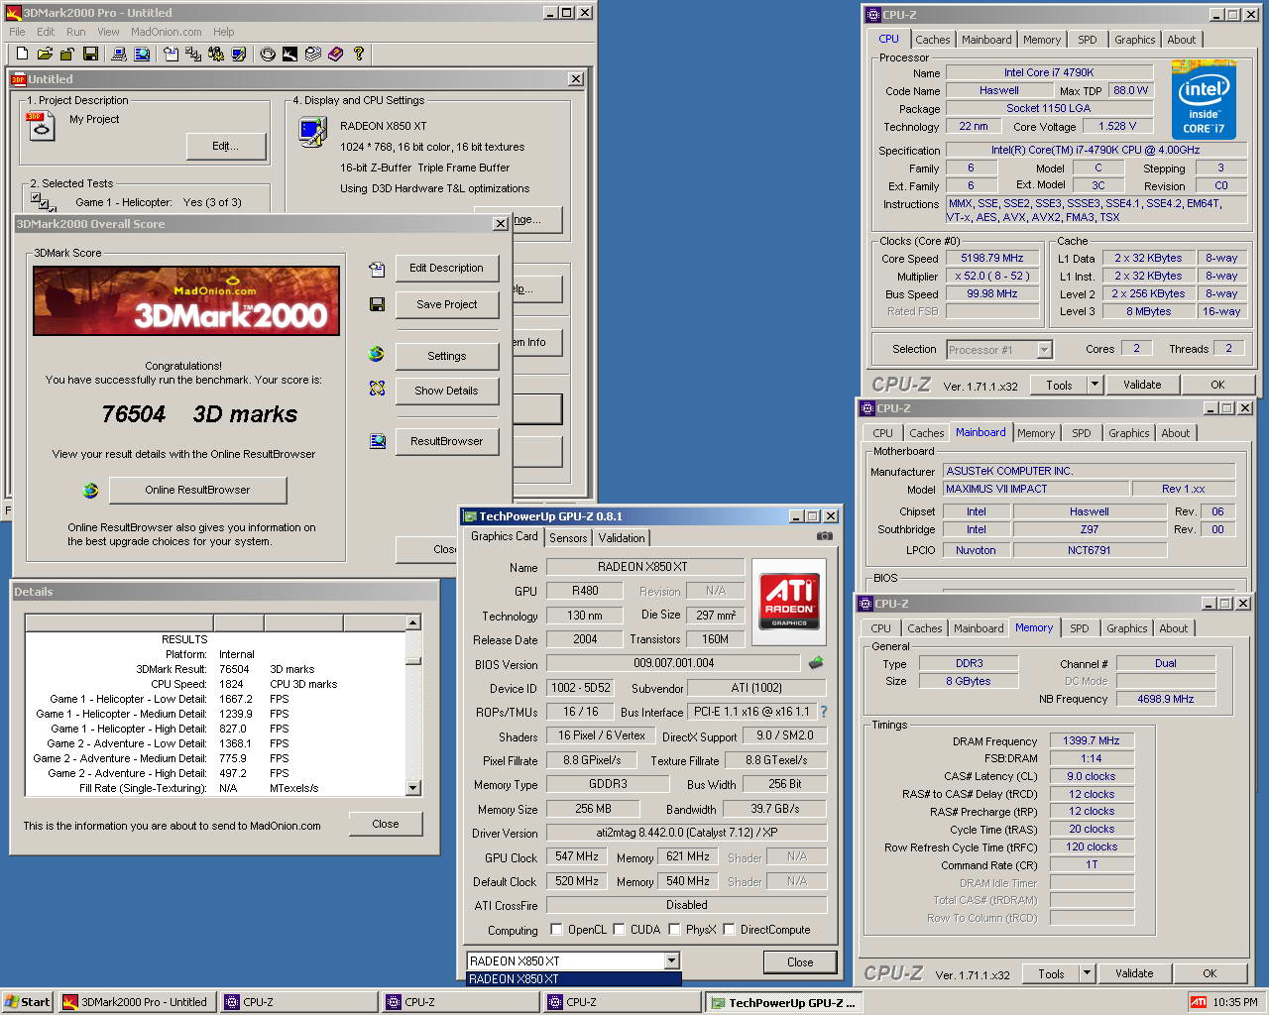
Task: Click the New project toolbar icon
Action: click(22, 54)
